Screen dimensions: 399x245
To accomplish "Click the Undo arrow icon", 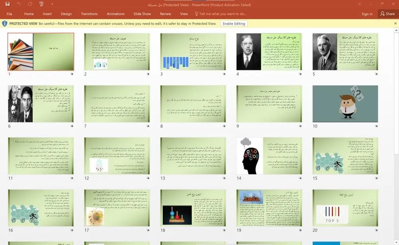I will point(19,4).
